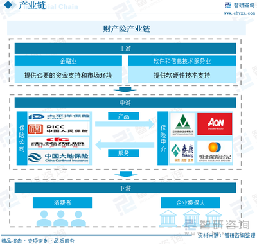Click the 服务 label
257x244 pixels.
click(123, 153)
